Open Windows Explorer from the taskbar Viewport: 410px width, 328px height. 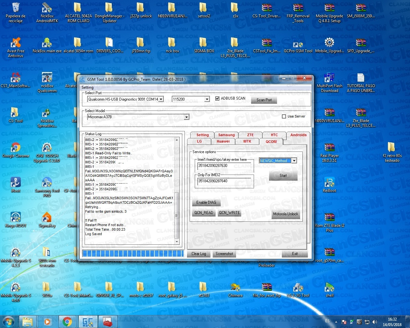(x=28, y=321)
